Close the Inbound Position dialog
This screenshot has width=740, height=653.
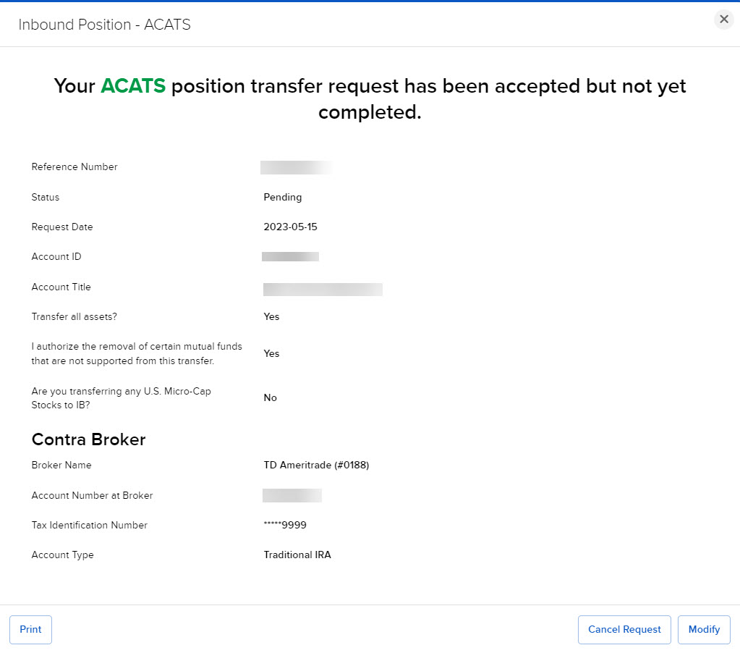[x=723, y=20]
